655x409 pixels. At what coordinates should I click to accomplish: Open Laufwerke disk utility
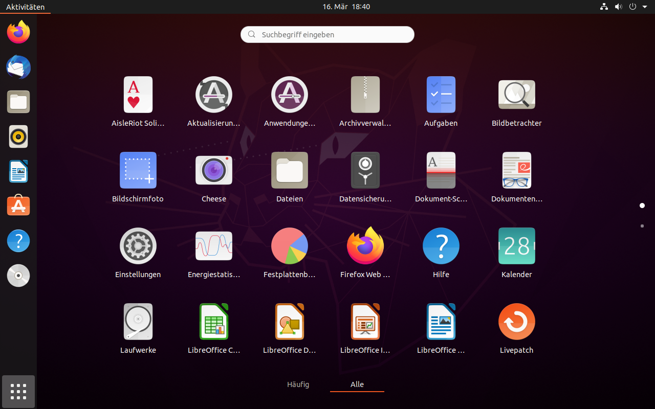138,322
